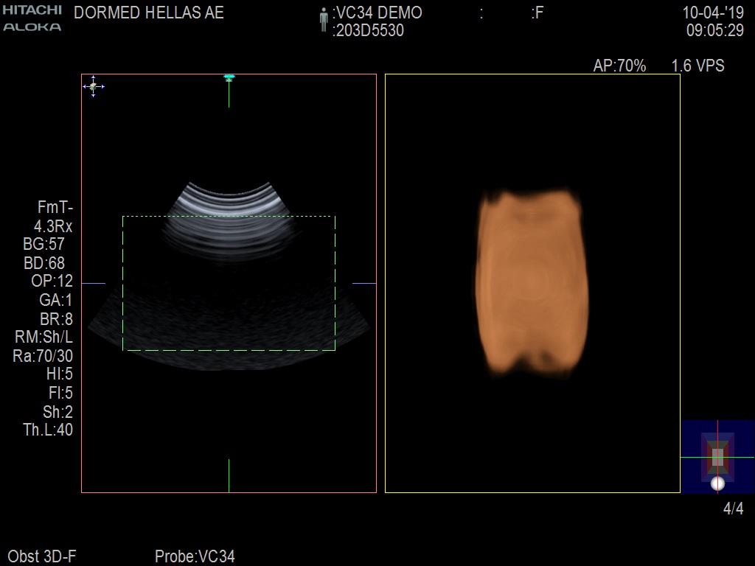This screenshot has height=566, width=755.
Task: Click the orientation crosshair icon in B-mode pane
Action: tap(93, 86)
